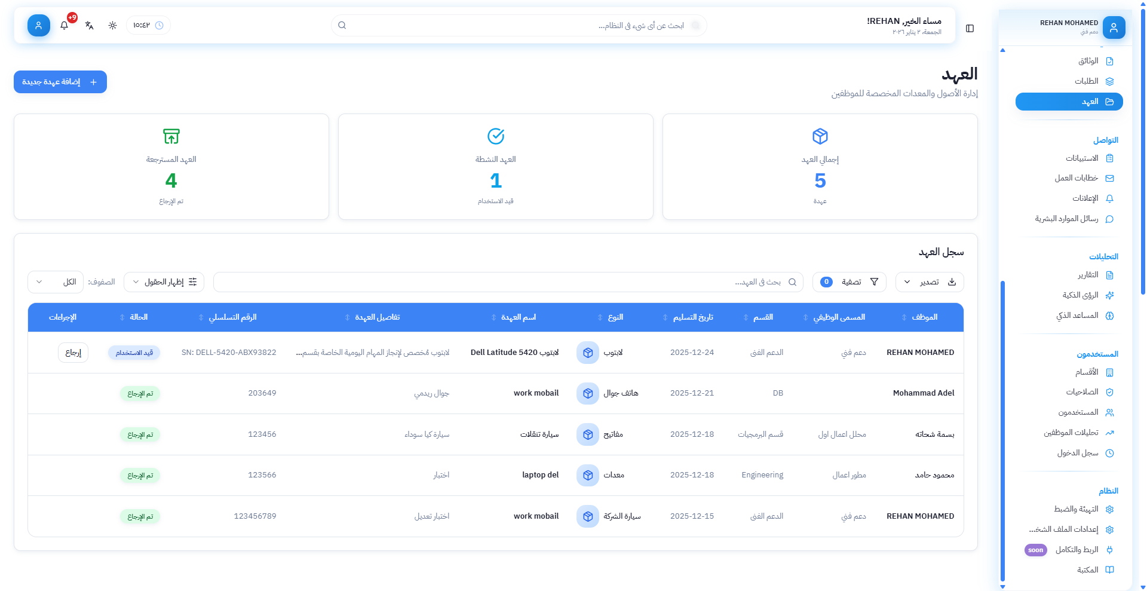Expand the export (تصدير) dropdown
This screenshot has height=591, width=1147.
(x=929, y=282)
